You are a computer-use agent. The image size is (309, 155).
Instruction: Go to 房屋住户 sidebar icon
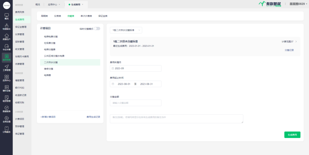[x=7, y=36]
